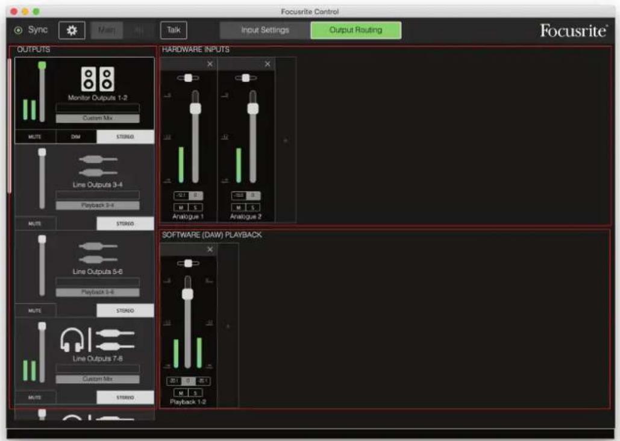Screen dimensions: 620x441
Task: Select Line Outputs 3-4 jack icon
Action: [98, 166]
